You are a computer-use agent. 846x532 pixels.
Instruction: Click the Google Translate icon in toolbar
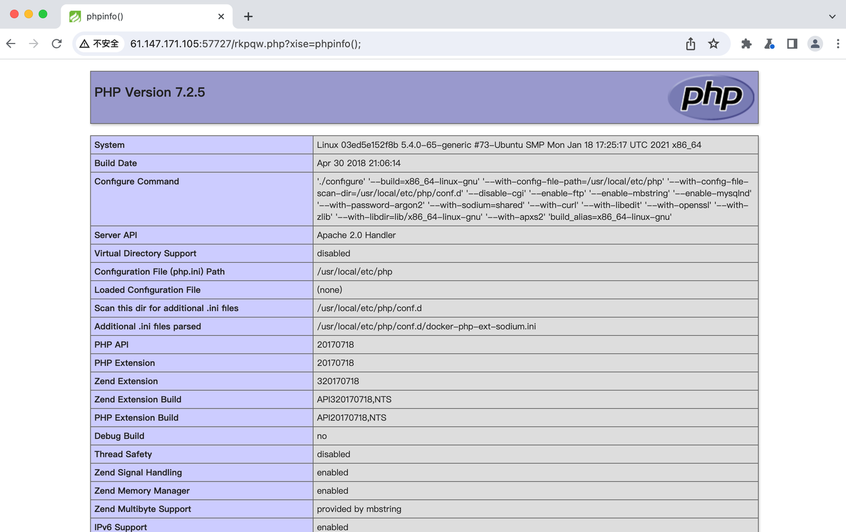coord(769,43)
